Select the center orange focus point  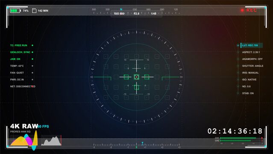pyautogui.click(x=137, y=77)
